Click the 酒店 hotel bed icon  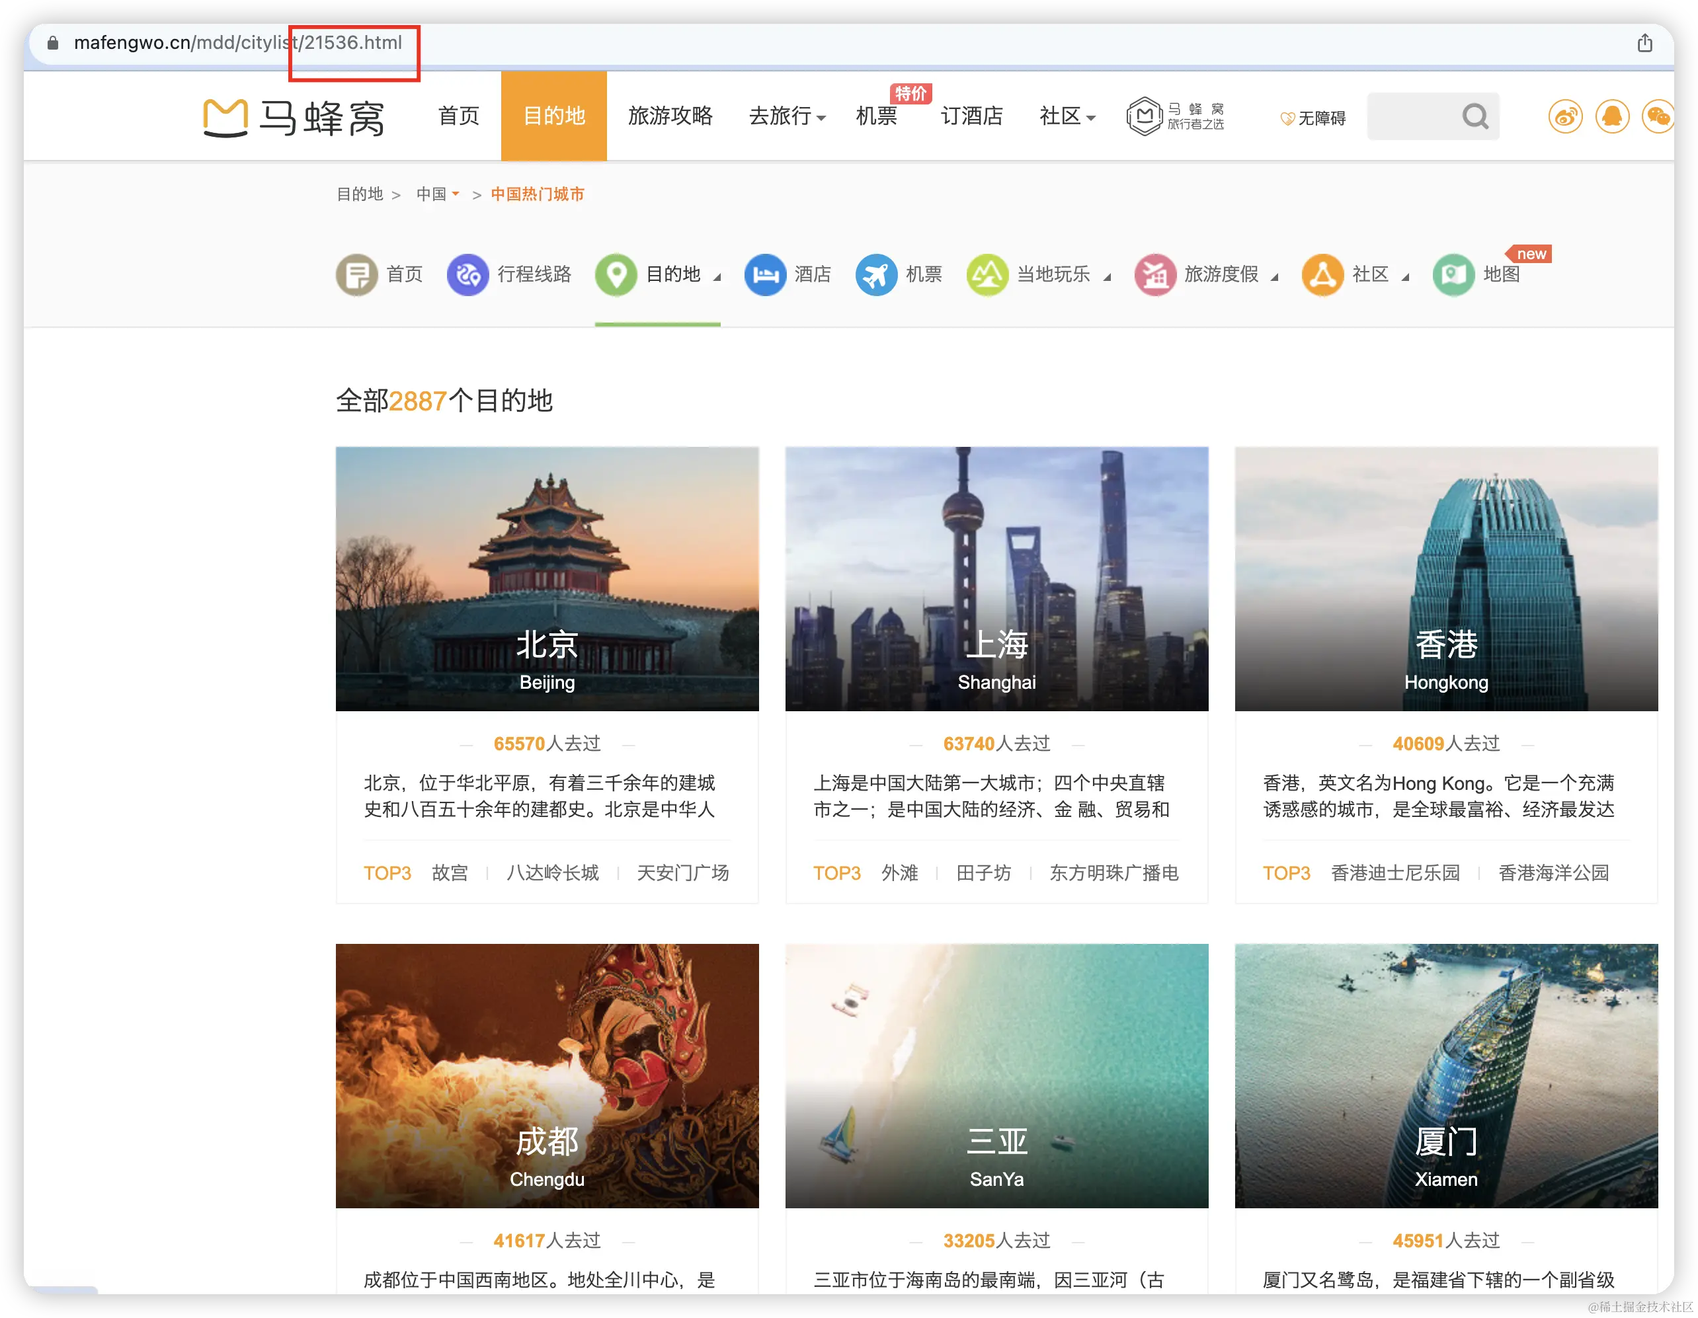764,275
